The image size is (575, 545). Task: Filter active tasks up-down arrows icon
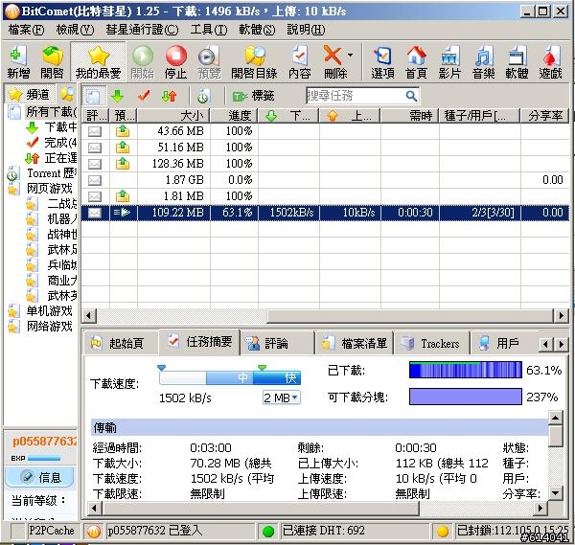click(x=169, y=96)
